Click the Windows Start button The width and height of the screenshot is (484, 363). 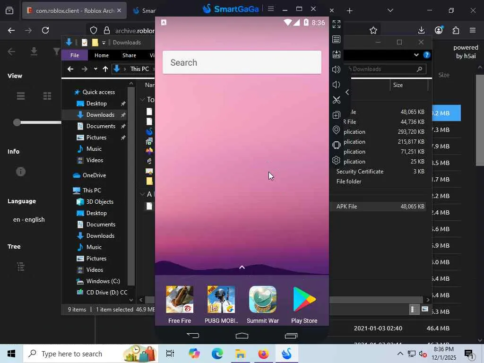11,354
